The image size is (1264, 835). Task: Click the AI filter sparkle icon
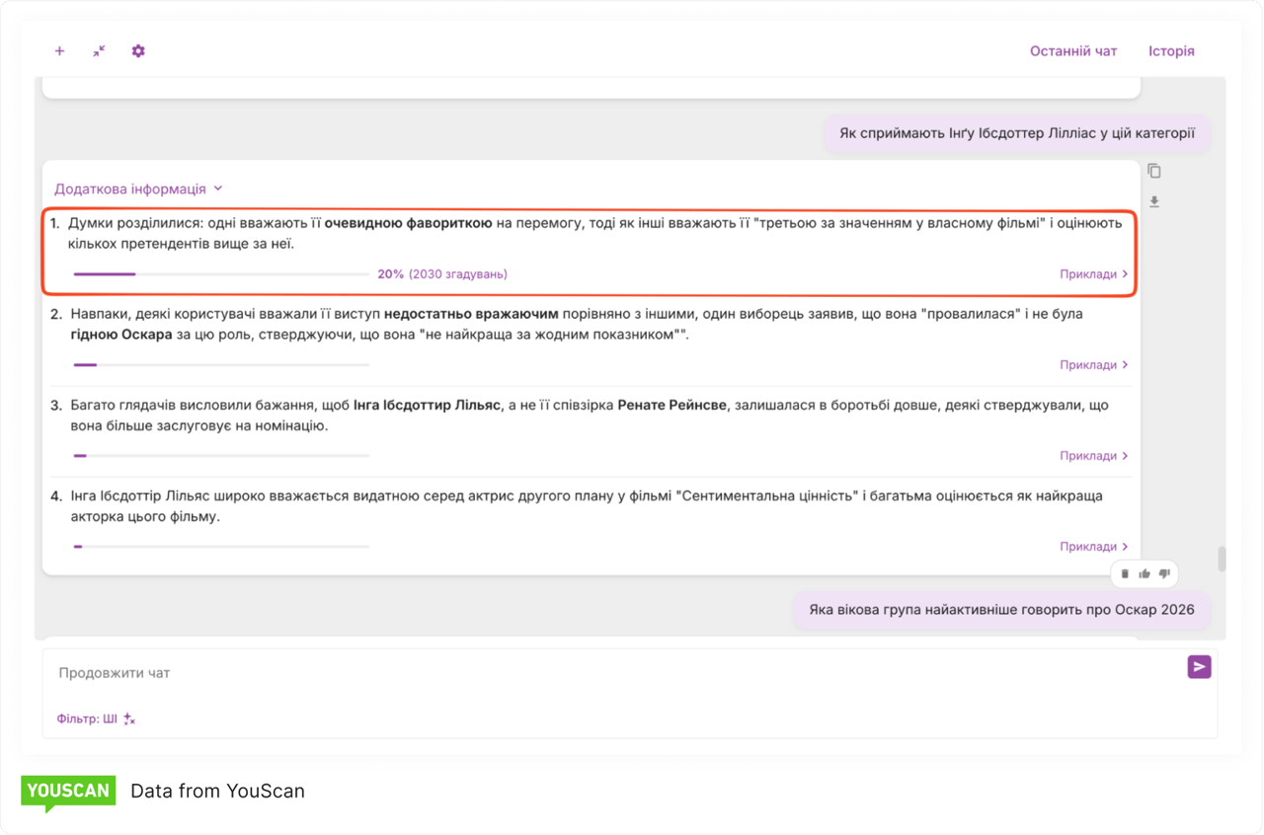coord(129,720)
